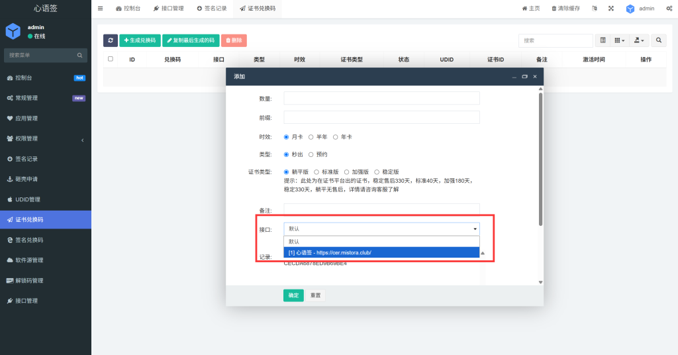678x355 pixels.
Task: Click the refresh table icon button
Action: pyautogui.click(x=111, y=40)
